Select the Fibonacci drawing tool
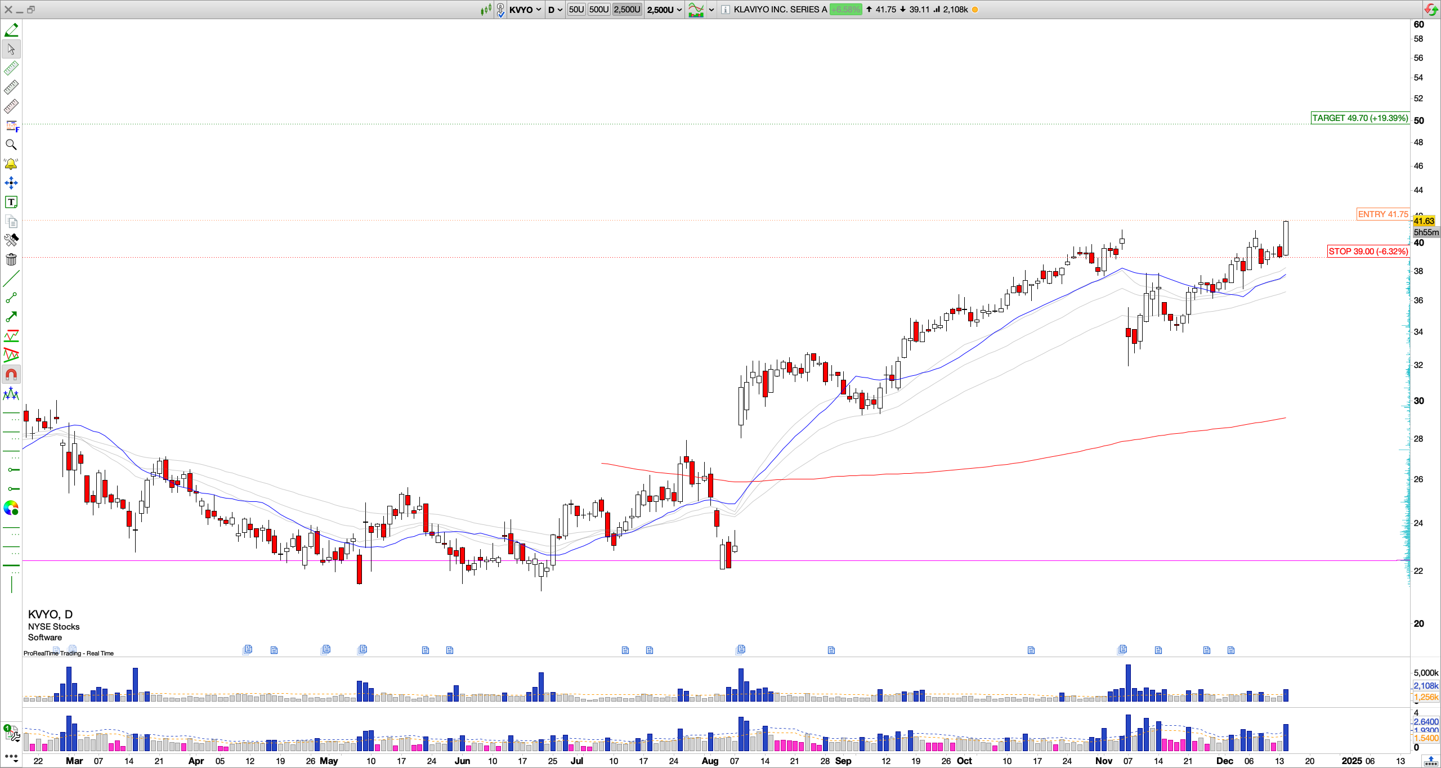 point(11,126)
